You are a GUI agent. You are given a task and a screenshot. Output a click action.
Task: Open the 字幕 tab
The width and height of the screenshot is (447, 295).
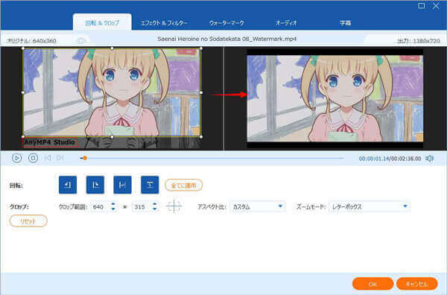[x=345, y=23]
